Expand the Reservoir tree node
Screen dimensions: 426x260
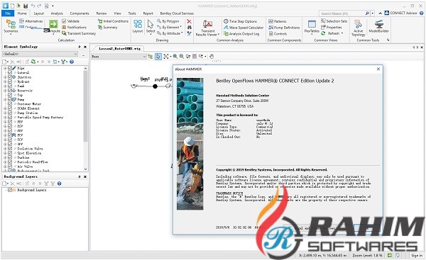click(x=5, y=91)
